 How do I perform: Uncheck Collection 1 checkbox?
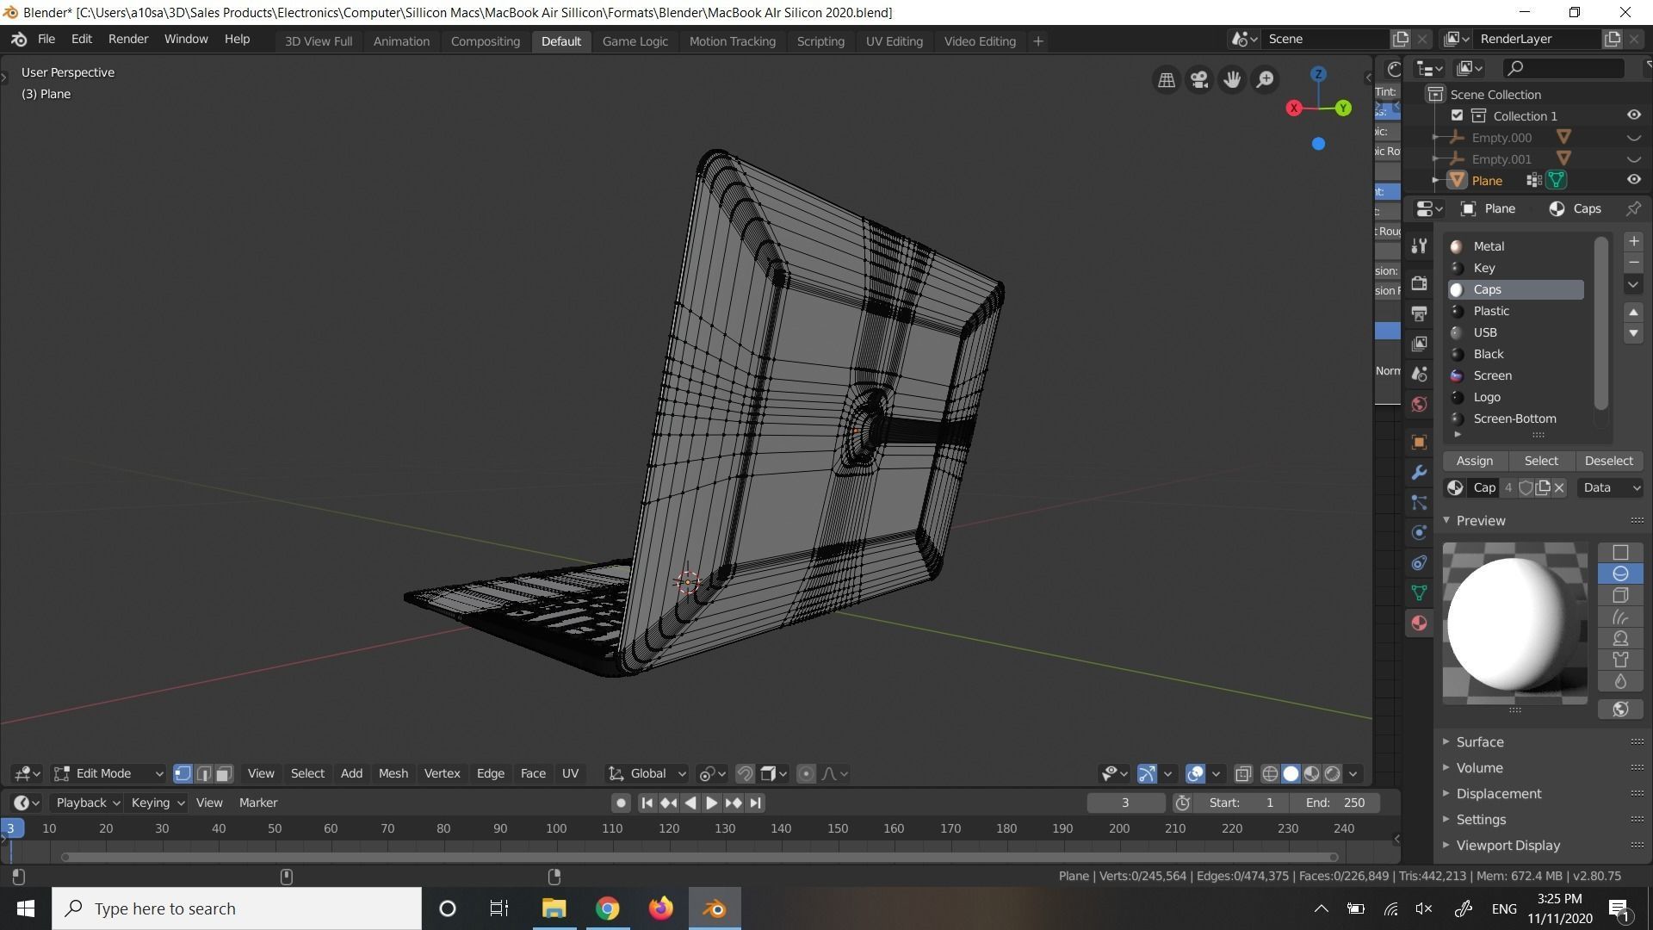1457,115
